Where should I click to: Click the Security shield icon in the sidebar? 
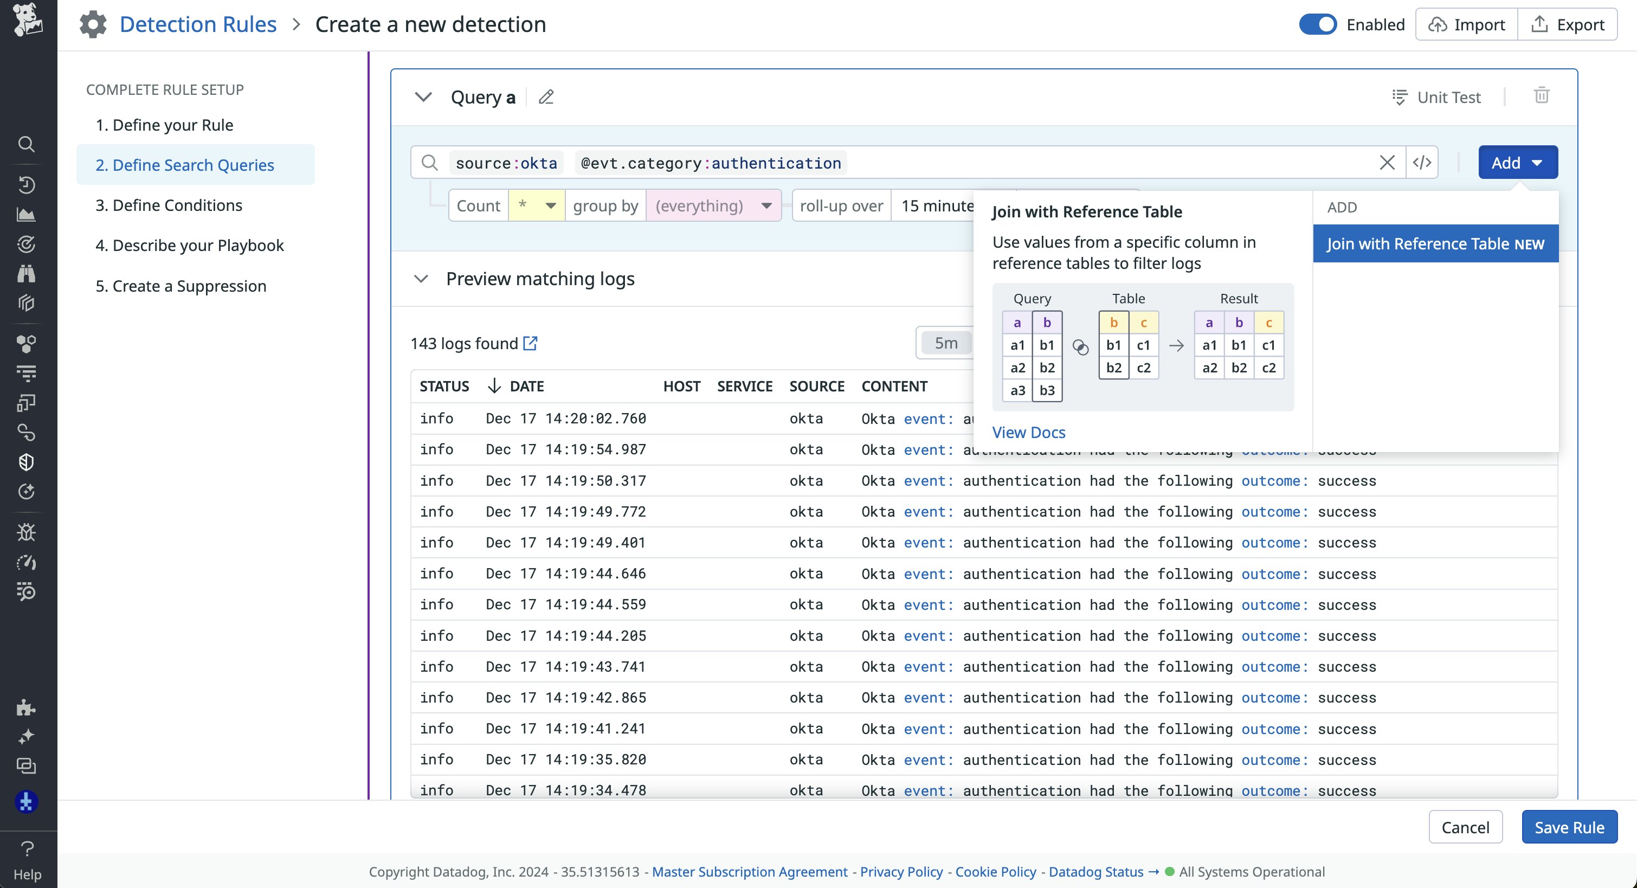(x=27, y=462)
